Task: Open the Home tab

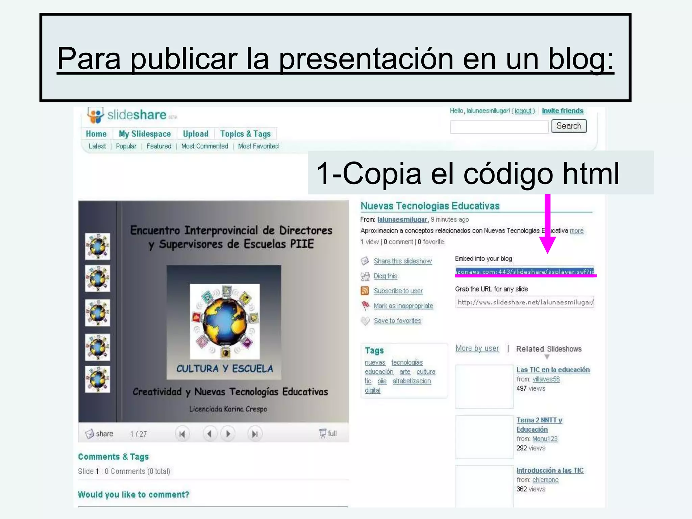Action: coord(96,134)
